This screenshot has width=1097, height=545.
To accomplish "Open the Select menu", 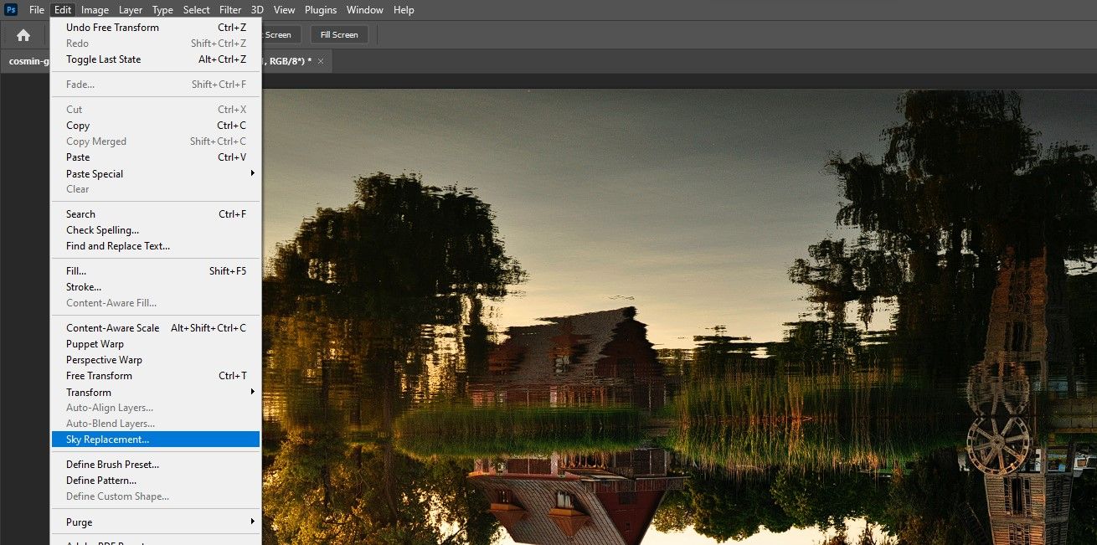I will pyautogui.click(x=197, y=10).
